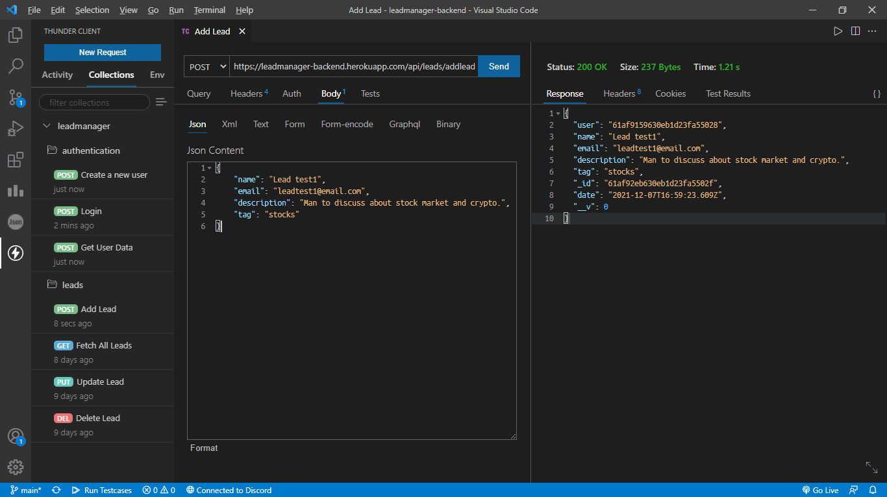
Task: Send the request
Action: pos(499,66)
